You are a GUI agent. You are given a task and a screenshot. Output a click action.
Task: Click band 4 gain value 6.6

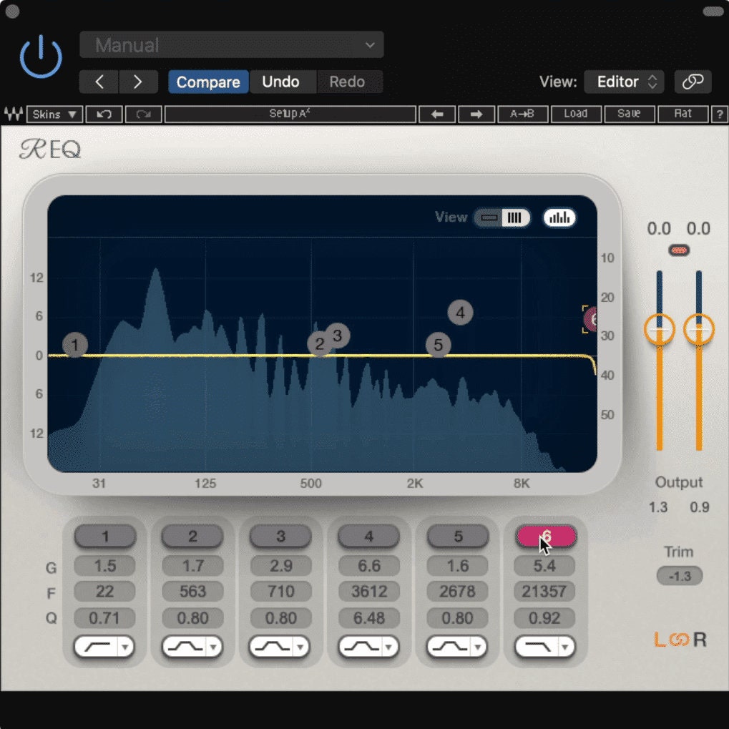(368, 566)
